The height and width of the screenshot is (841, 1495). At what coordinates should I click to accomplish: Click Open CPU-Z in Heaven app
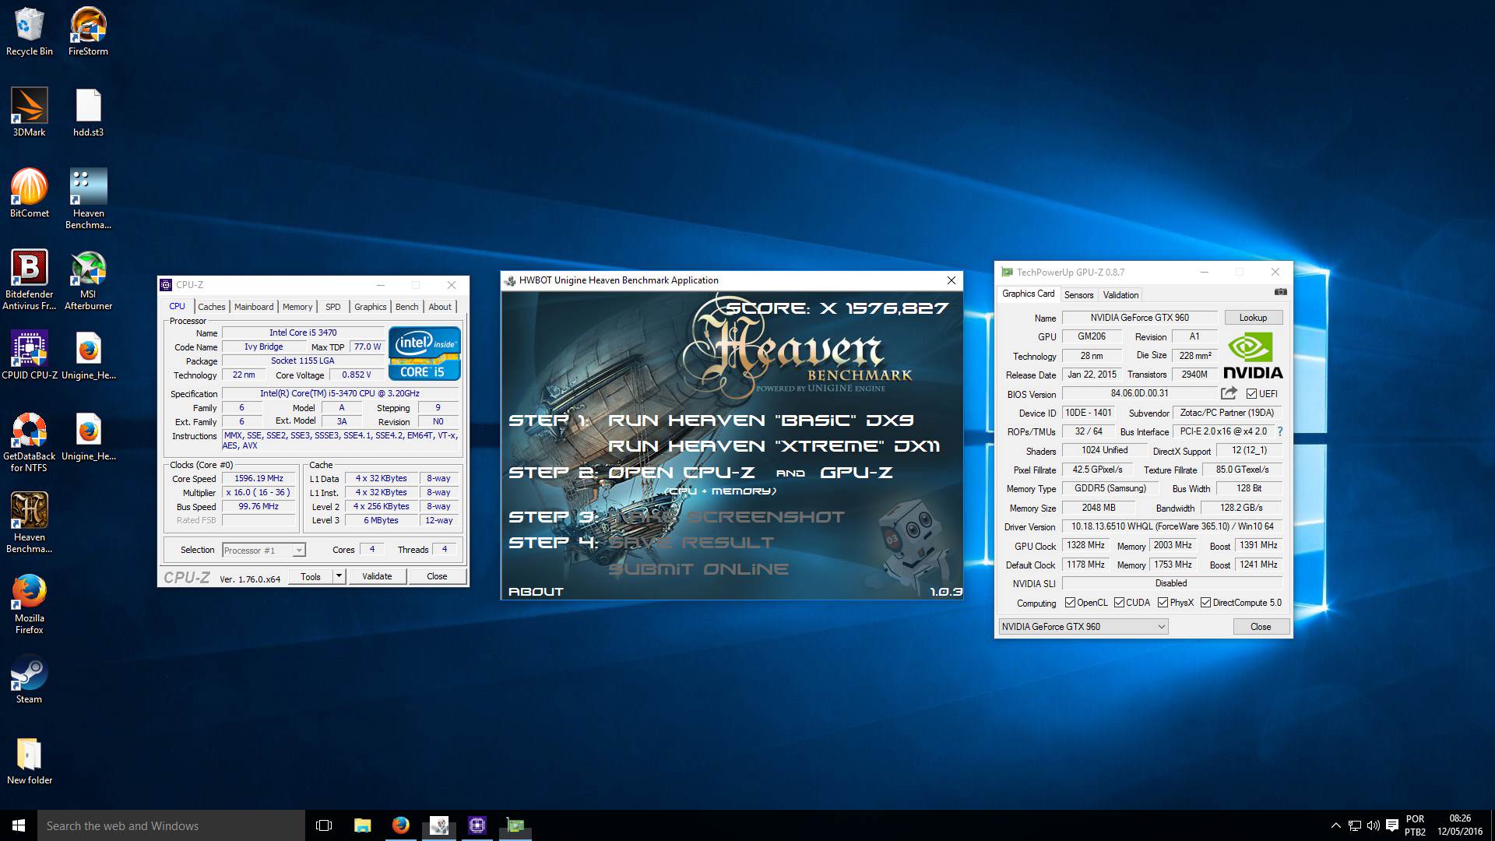[681, 473]
